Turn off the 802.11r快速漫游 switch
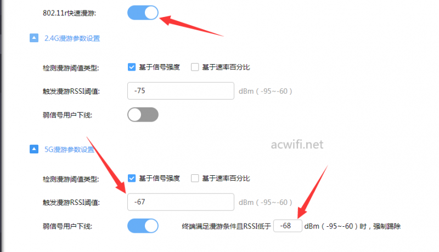439x252 pixels. coord(143,13)
